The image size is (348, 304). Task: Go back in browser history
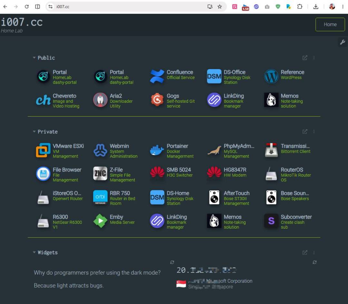[x=5, y=7]
